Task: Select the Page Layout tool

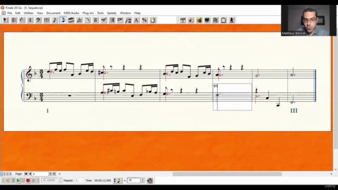Action: point(153,20)
